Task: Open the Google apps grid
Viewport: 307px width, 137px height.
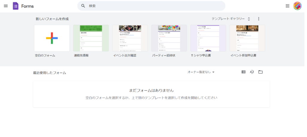Action: (288, 6)
